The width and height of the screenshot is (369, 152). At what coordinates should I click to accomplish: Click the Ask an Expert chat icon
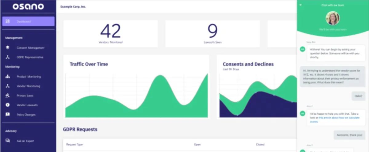pyautogui.click(x=8, y=141)
